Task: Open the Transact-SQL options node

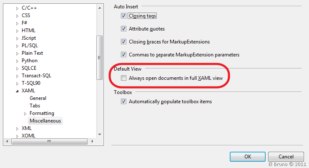Action: pos(36,76)
